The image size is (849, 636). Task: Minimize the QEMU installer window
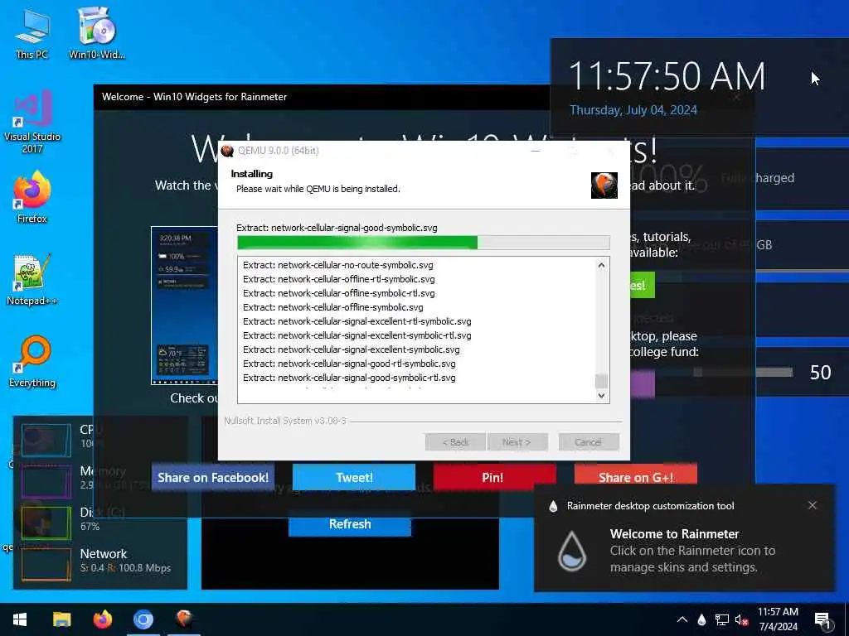pyautogui.click(x=536, y=151)
